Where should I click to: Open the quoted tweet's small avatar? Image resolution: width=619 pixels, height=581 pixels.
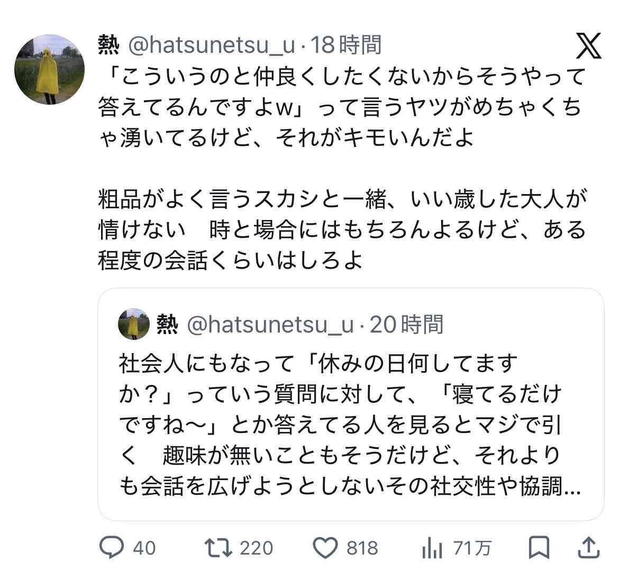[134, 324]
